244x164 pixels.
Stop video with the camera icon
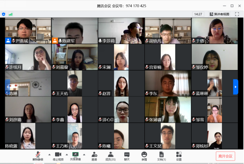(58, 156)
